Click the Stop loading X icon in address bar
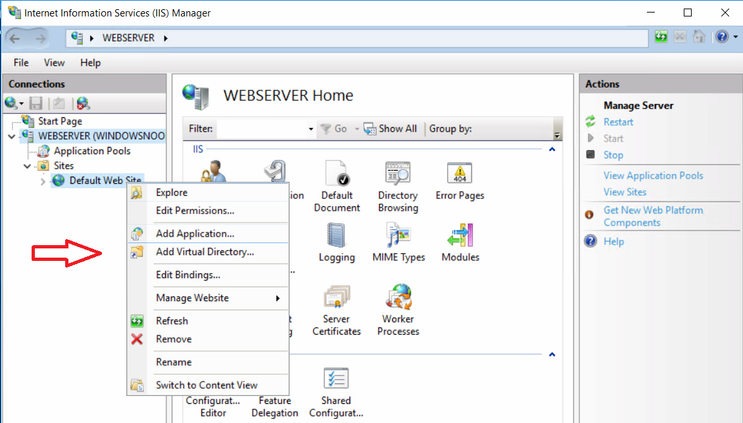The width and height of the screenshot is (743, 423). (x=680, y=36)
